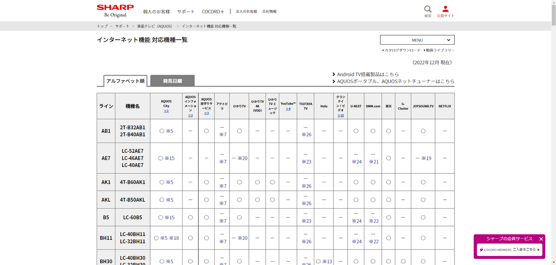Click the アクトビラ column header
556x265 pixels.
(x=222, y=106)
